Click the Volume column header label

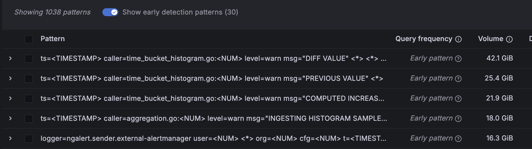491,39
